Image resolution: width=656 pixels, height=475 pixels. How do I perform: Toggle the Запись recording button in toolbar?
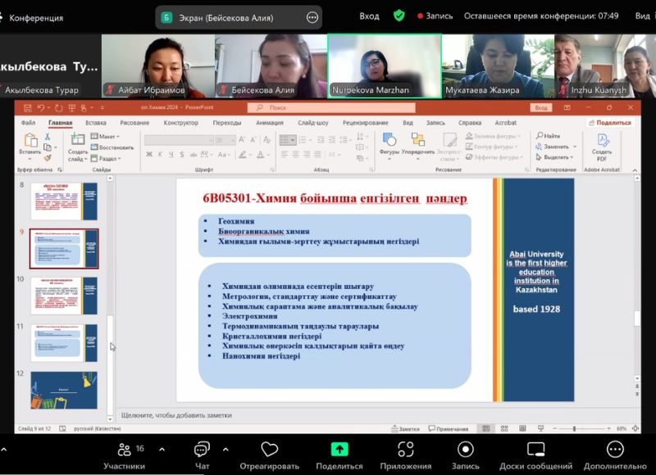(465, 450)
